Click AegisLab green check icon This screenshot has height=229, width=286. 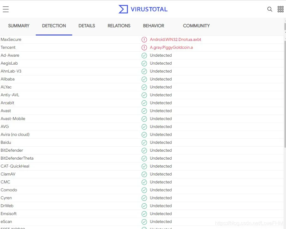[x=144, y=63]
